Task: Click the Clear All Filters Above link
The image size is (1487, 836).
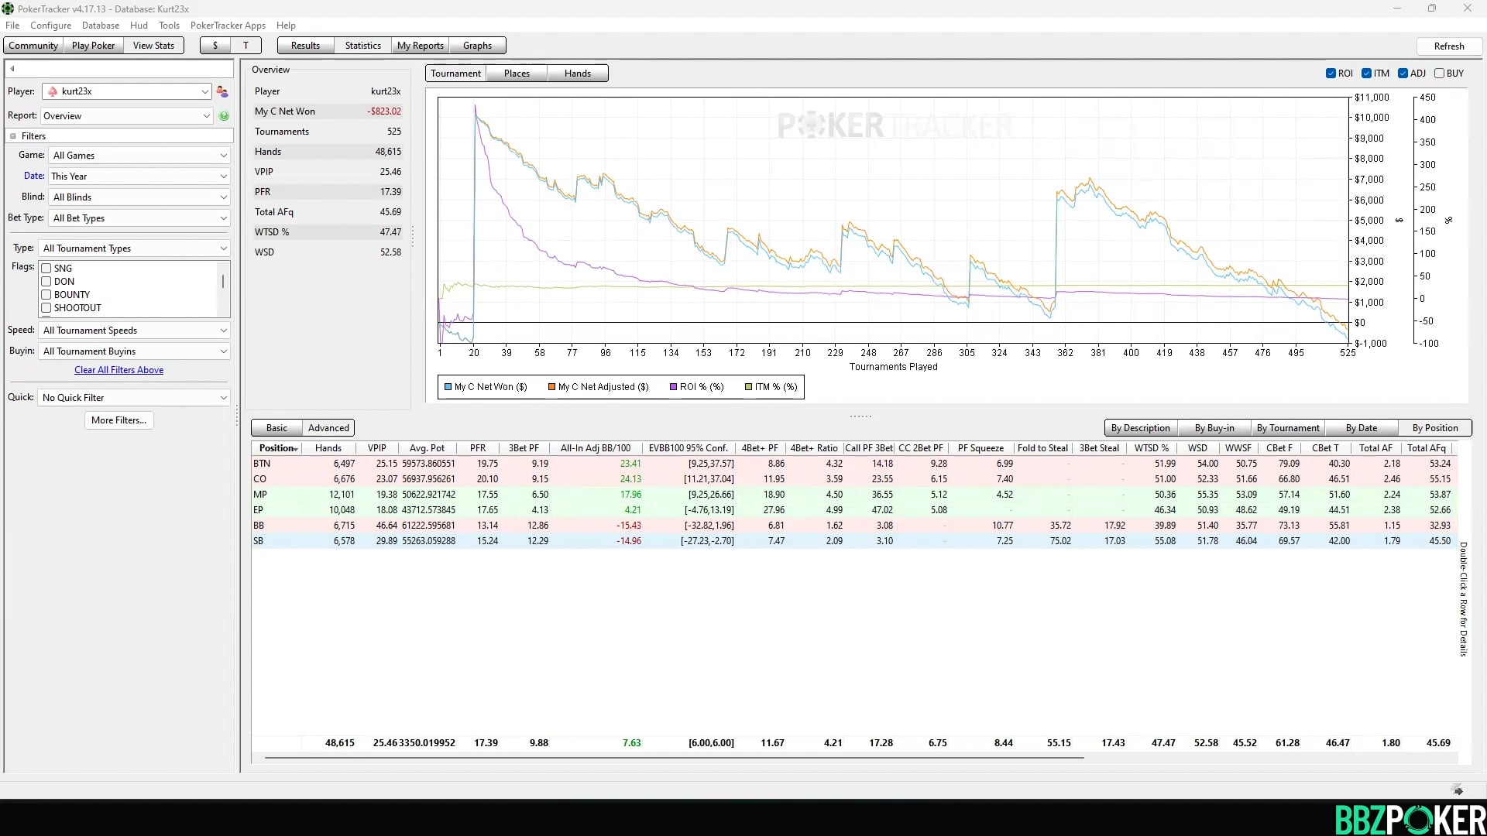Action: click(x=118, y=370)
